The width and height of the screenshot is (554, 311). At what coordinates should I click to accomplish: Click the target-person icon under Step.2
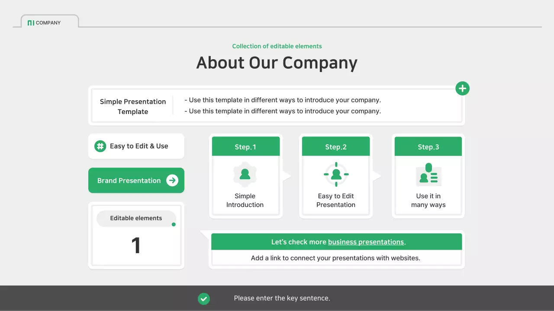coord(335,175)
